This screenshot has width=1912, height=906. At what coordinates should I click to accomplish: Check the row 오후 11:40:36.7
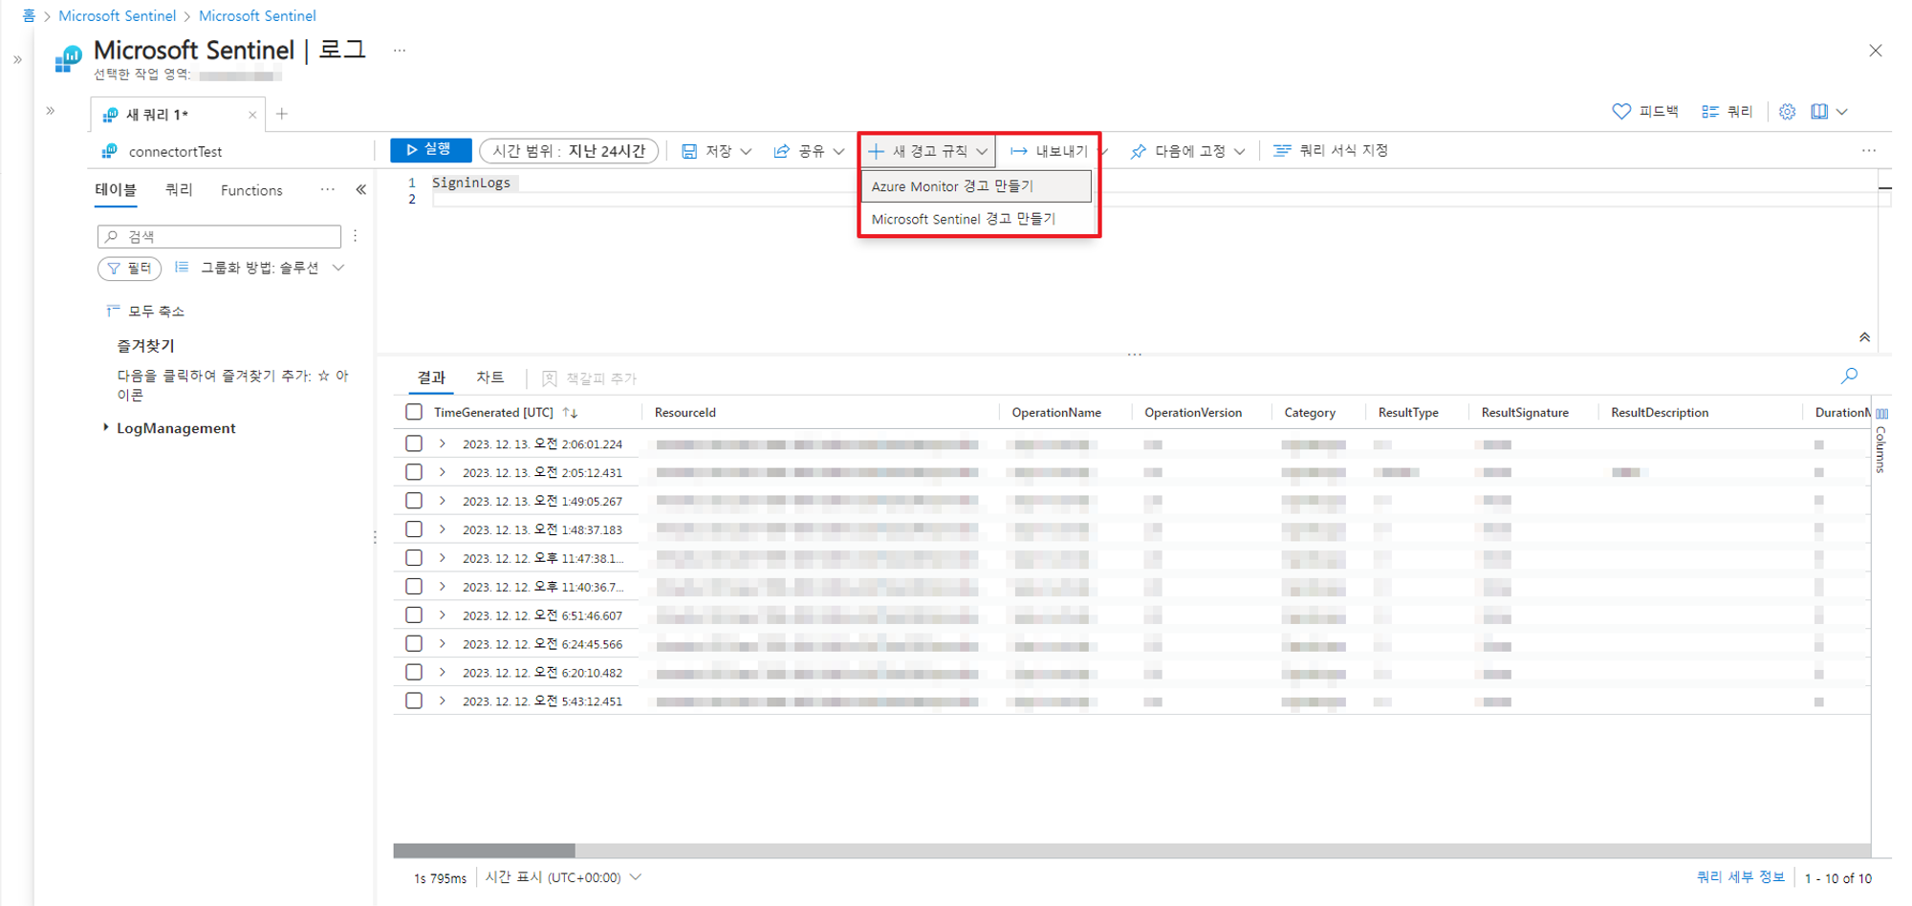pyautogui.click(x=414, y=587)
